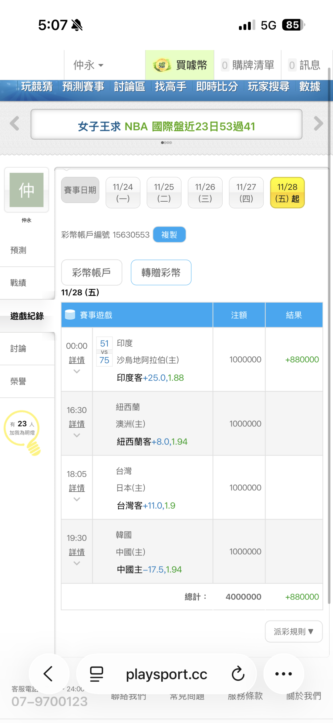Open 即時比分 in the navigation bar
Screen dimensions: 333x723
click(x=217, y=87)
